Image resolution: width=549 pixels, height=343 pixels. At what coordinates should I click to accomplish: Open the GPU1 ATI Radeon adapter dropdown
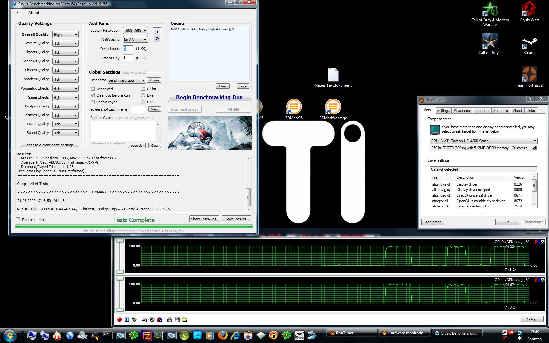pos(483,141)
